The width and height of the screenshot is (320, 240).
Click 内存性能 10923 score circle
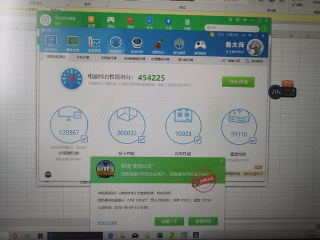(183, 126)
